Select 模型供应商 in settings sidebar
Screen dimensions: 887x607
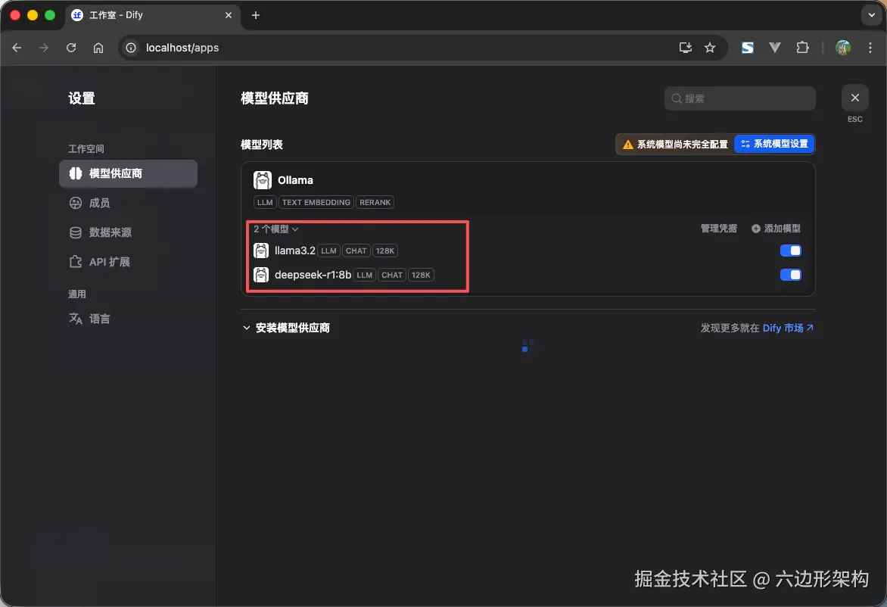click(x=129, y=173)
